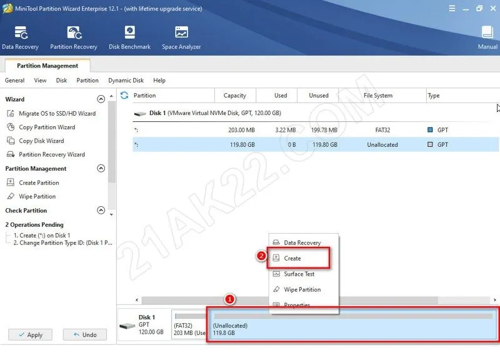The height and width of the screenshot is (355, 500).
Task: Choose Wipe Partition from context menu
Action: tap(302, 289)
